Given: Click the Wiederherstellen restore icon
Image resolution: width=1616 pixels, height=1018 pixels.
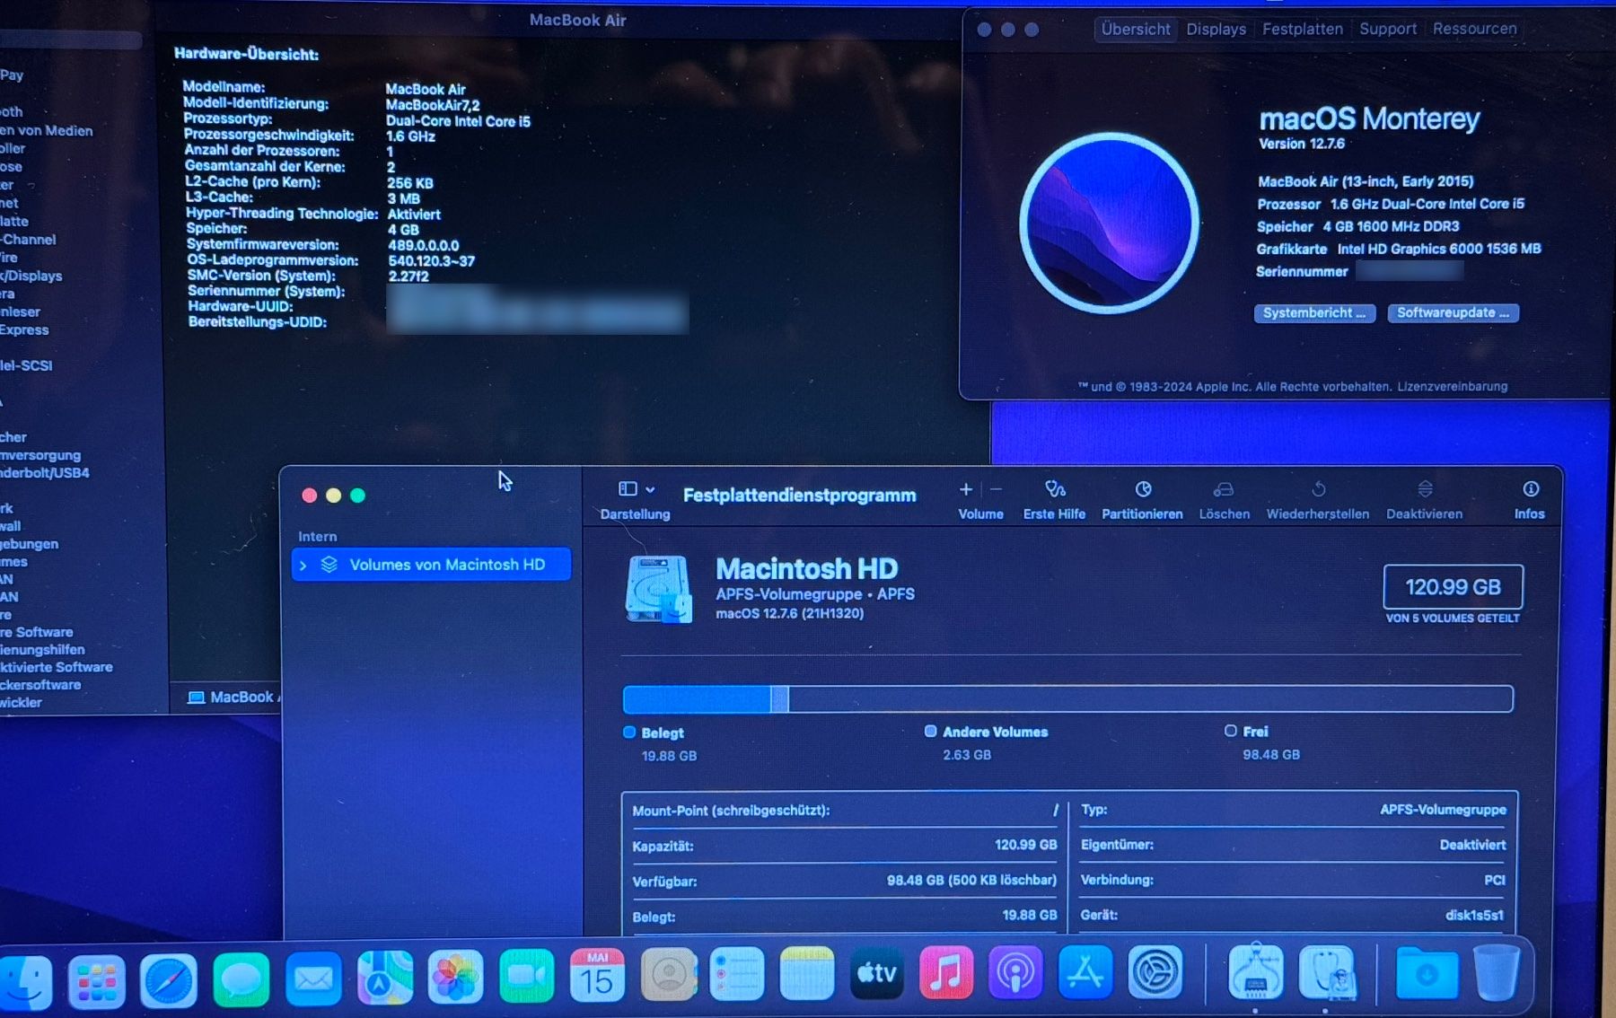Looking at the screenshot, I should coord(1318,489).
